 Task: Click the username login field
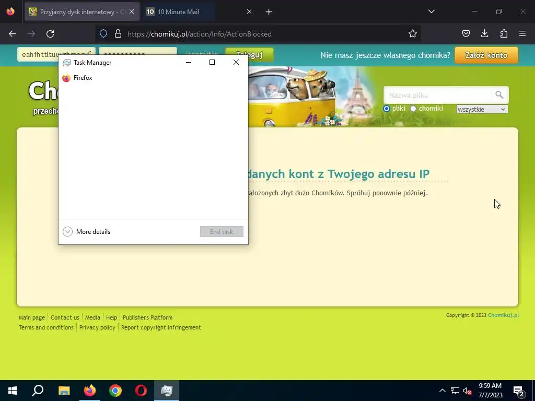[56, 54]
